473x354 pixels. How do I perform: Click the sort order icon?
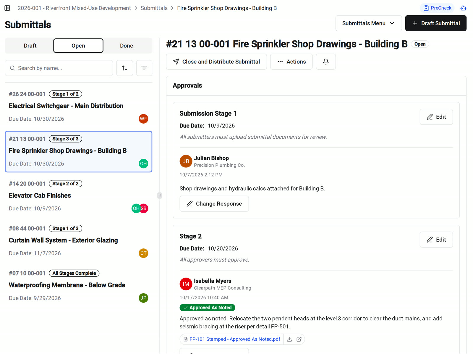point(125,68)
